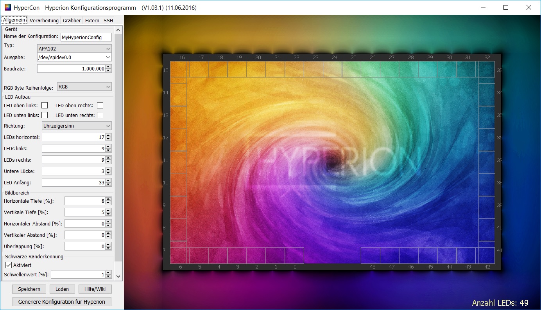Open the SSH tab
541x310 pixels.
click(x=108, y=20)
